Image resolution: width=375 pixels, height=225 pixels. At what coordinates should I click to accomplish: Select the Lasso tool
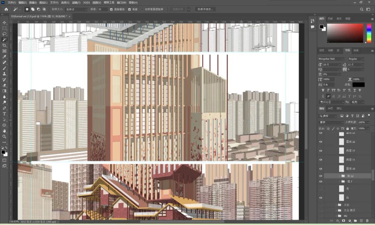[4, 34]
